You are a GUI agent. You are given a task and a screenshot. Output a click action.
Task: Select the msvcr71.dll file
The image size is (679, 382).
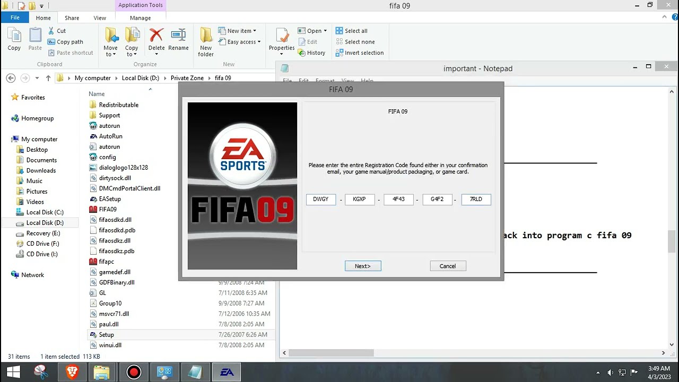tap(114, 314)
